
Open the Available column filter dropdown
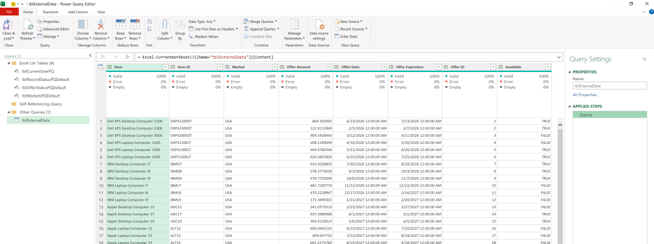click(548, 67)
